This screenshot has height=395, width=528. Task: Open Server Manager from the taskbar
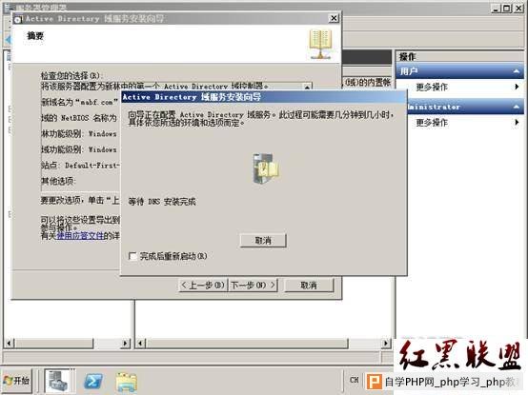[58, 381]
